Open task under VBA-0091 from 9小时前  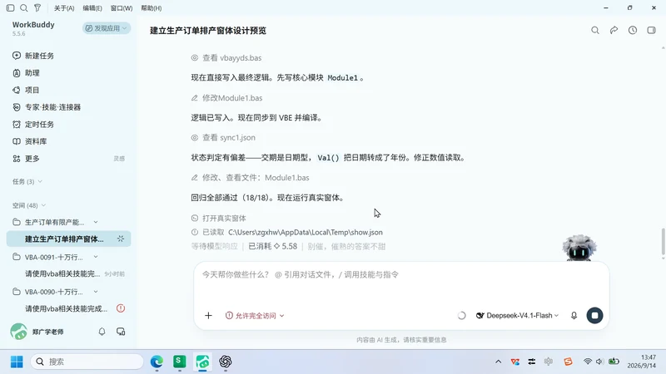(69, 274)
